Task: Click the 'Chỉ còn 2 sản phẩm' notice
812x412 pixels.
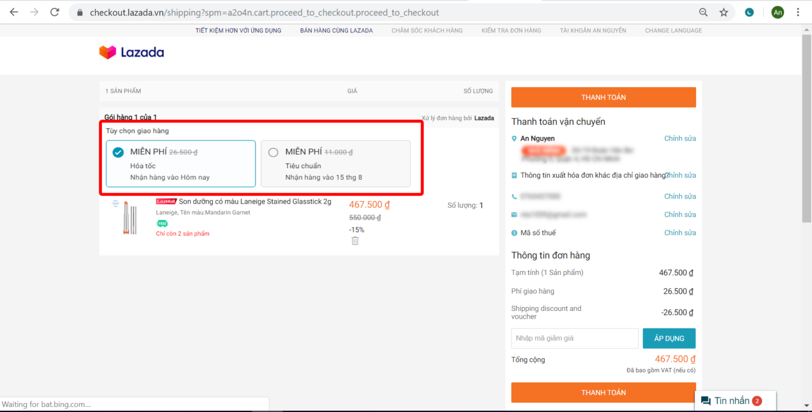Action: [x=183, y=234]
